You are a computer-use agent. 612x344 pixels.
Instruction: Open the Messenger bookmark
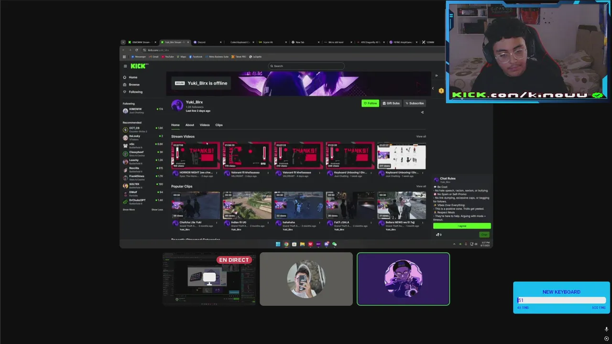(x=138, y=57)
